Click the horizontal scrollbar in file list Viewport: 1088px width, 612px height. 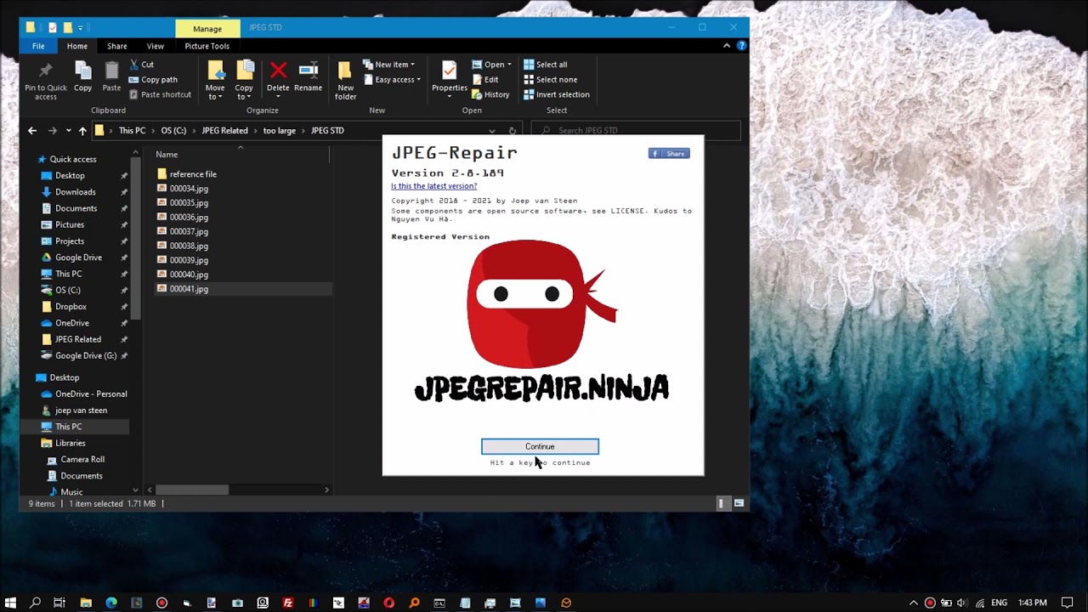pyautogui.click(x=192, y=490)
